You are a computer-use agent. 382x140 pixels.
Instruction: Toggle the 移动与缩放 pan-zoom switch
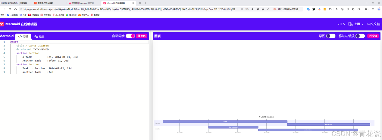tap(360, 36)
